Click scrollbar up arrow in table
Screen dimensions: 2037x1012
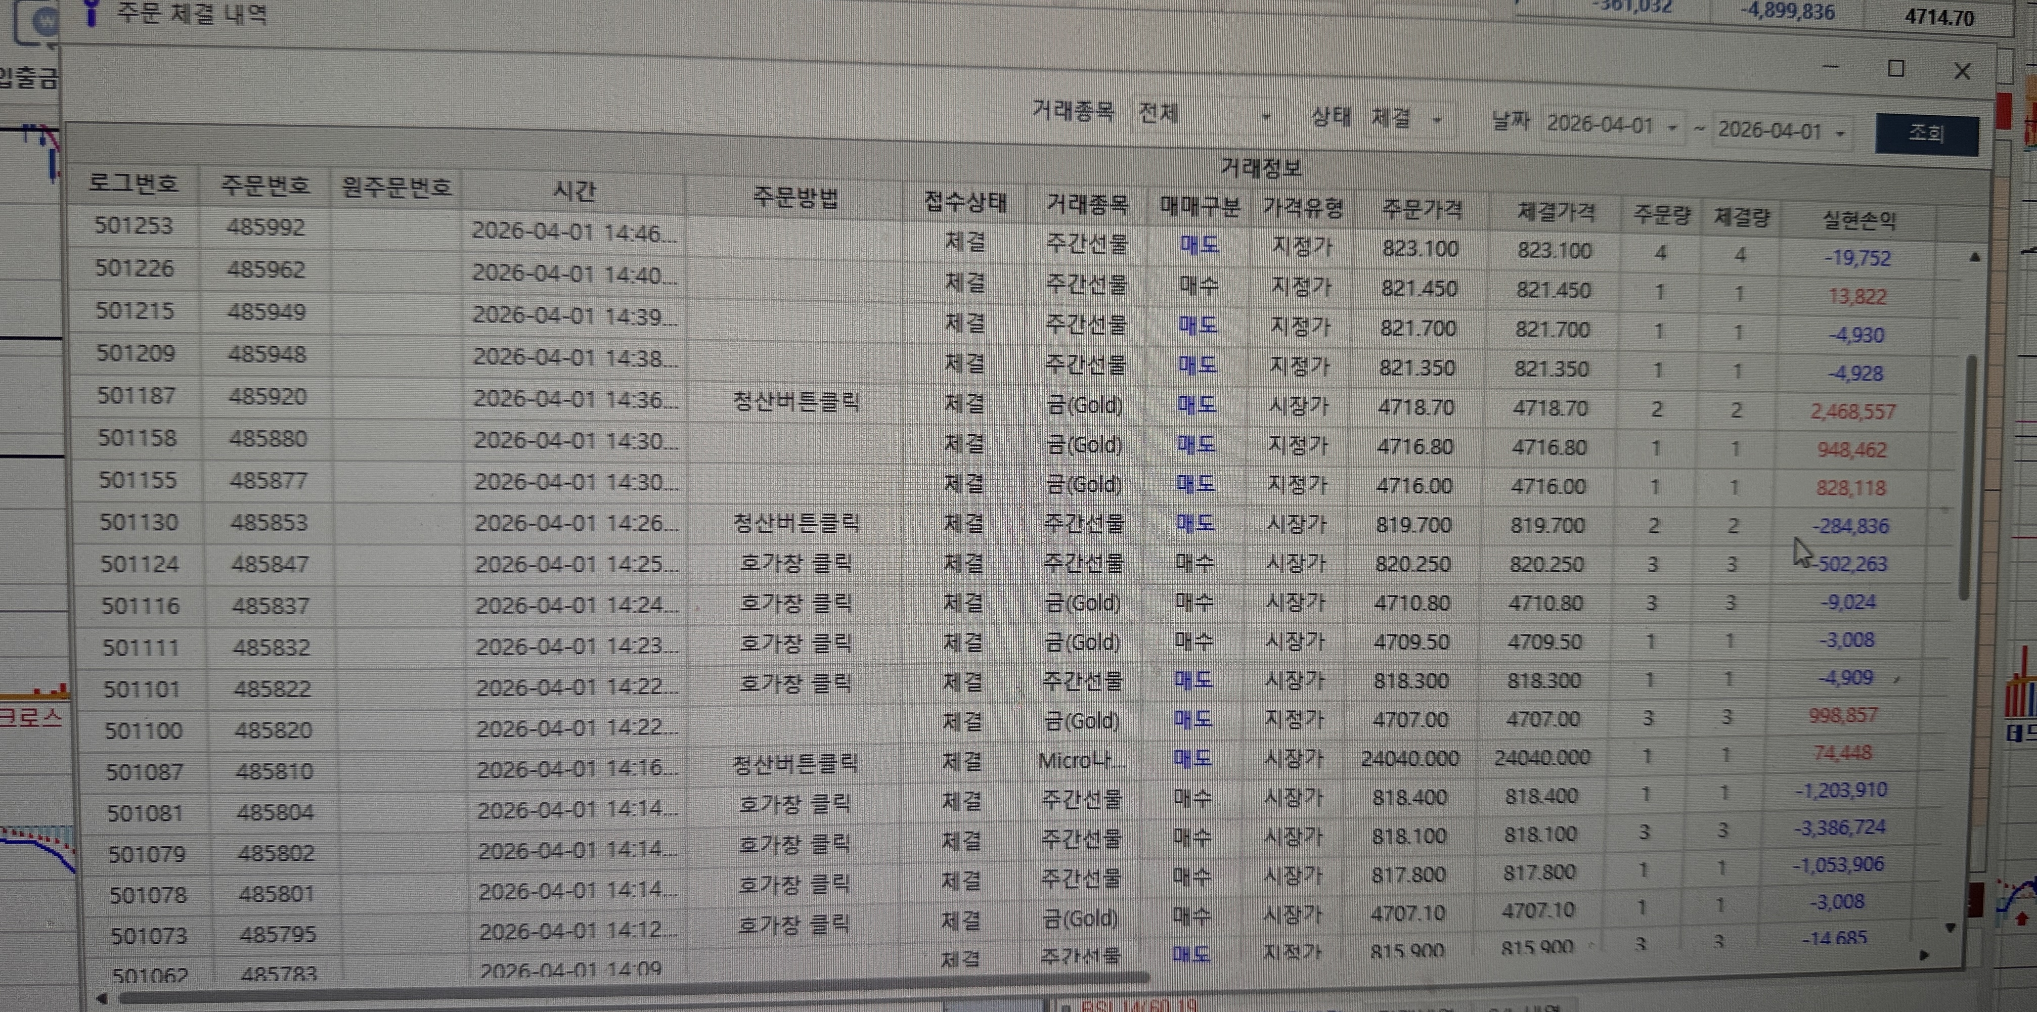[1974, 257]
